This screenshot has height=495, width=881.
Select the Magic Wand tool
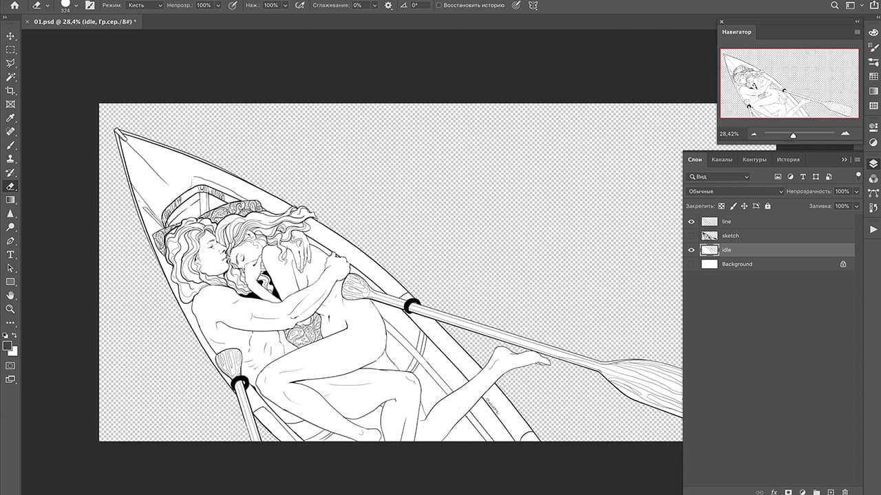coord(10,77)
